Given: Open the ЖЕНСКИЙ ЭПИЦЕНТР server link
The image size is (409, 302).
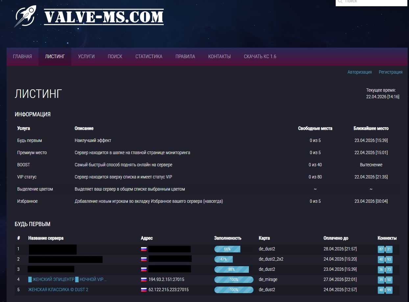Looking at the screenshot, I should (x=67, y=280).
